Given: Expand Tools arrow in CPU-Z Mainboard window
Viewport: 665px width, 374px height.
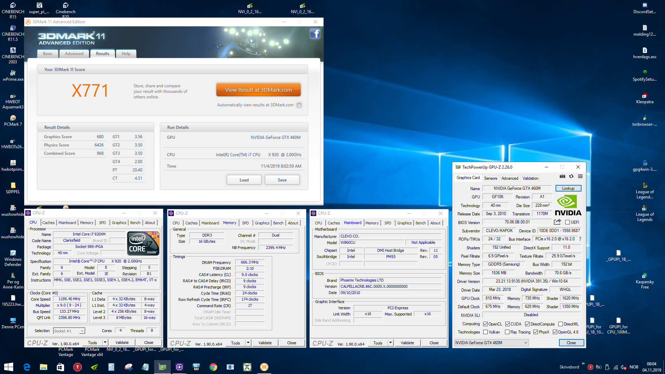Looking at the screenshot, I should coord(390,343).
